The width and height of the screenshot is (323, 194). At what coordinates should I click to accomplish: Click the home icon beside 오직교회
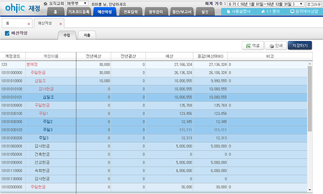pos(46,4)
